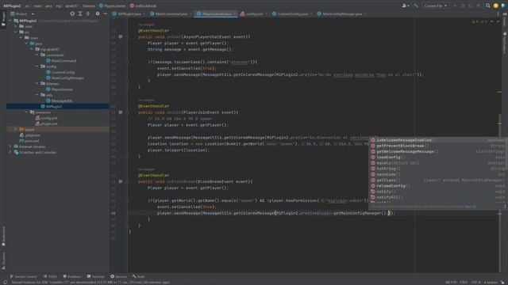Open Version Control tool window
Screen dimensions: 508x285
[x=23, y=276]
